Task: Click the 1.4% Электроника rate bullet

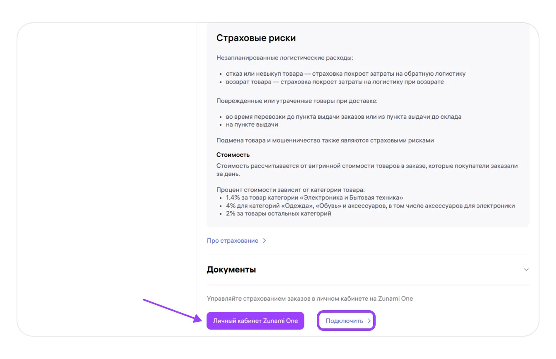Action: coord(314,198)
